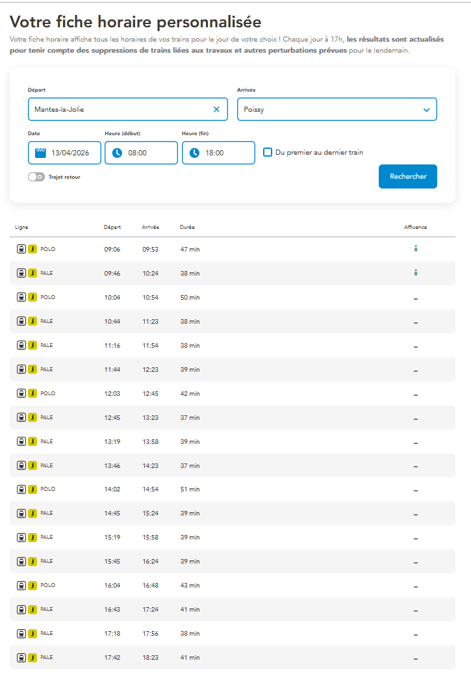Screen dimensions: 471x676
Task: Click the 'Ligne' column header
Action: tap(21, 227)
